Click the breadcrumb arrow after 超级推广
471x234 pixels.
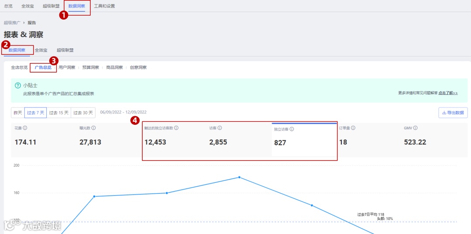coord(24,23)
